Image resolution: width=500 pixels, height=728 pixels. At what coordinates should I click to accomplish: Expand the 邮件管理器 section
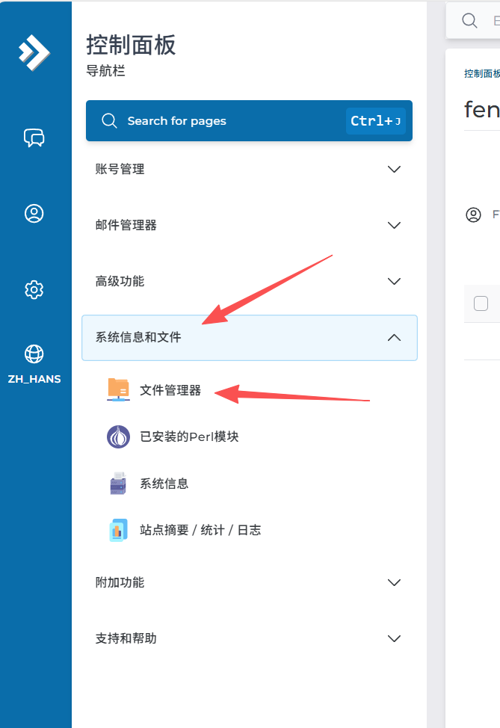coord(250,225)
